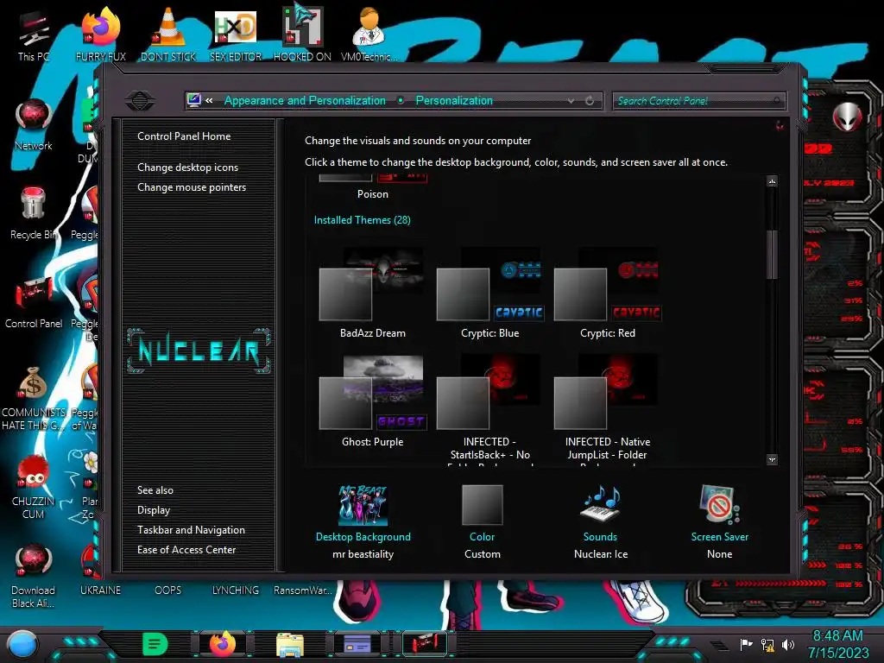Open LYNCHING desktop item
The height and width of the screenshot is (663, 884).
235,590
